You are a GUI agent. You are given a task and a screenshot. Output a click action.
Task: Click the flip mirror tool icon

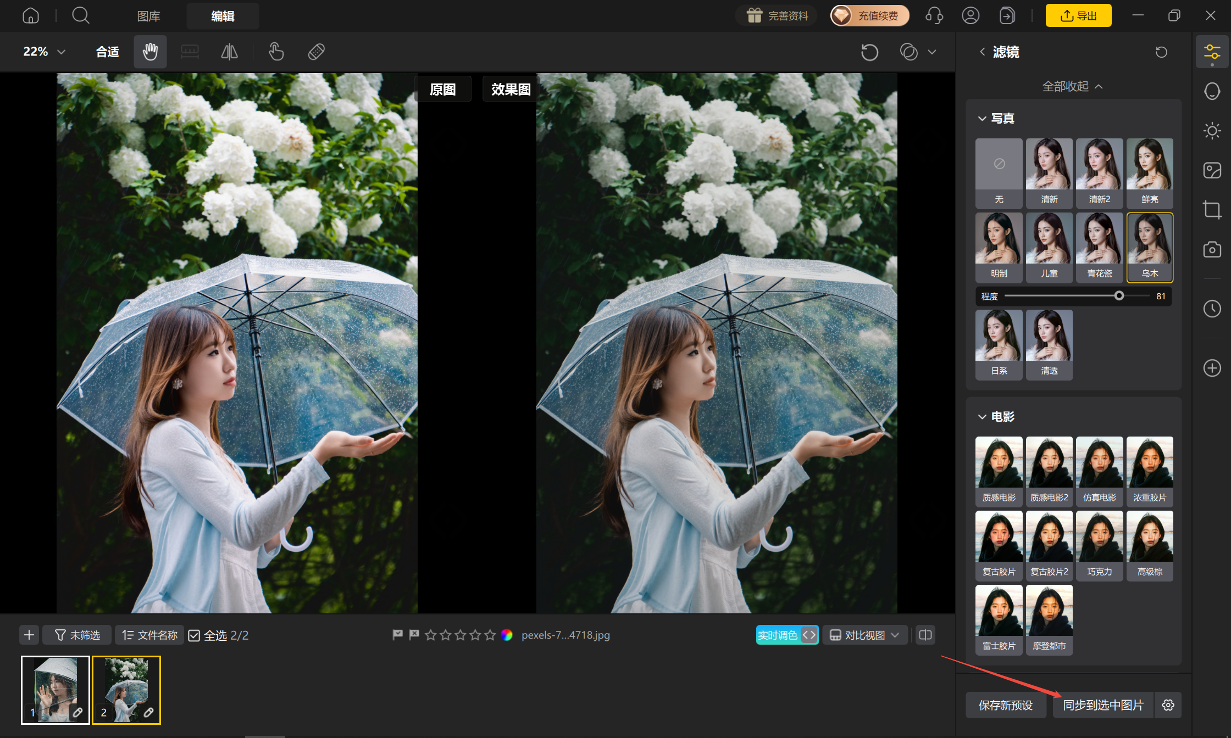coord(229,52)
